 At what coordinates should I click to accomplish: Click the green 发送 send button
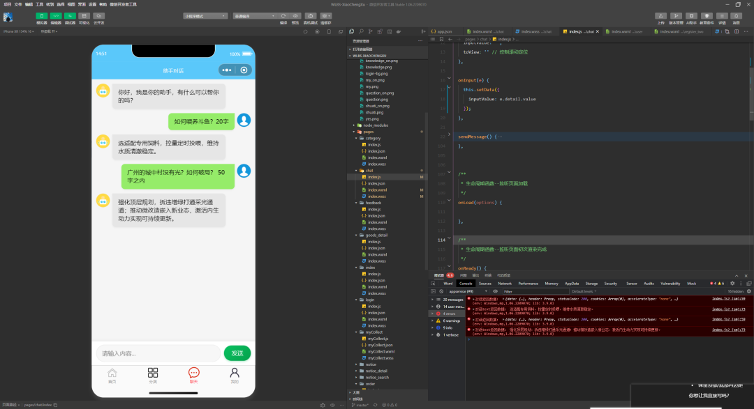(x=236, y=353)
